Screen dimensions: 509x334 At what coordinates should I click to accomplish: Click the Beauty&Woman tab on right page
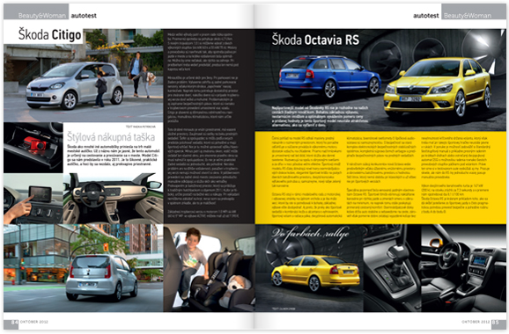point(468,16)
